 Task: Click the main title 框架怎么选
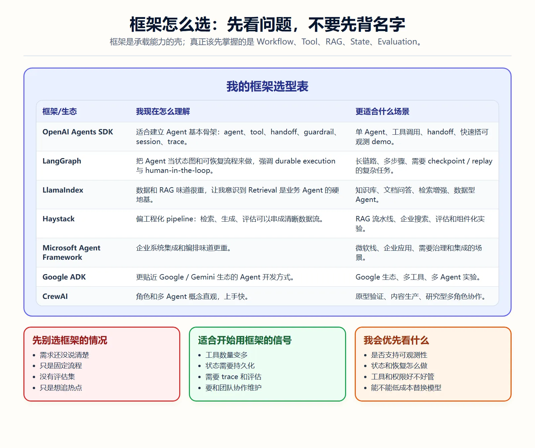[x=267, y=24]
